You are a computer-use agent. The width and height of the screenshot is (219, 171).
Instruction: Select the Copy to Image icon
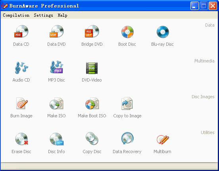point(127,103)
